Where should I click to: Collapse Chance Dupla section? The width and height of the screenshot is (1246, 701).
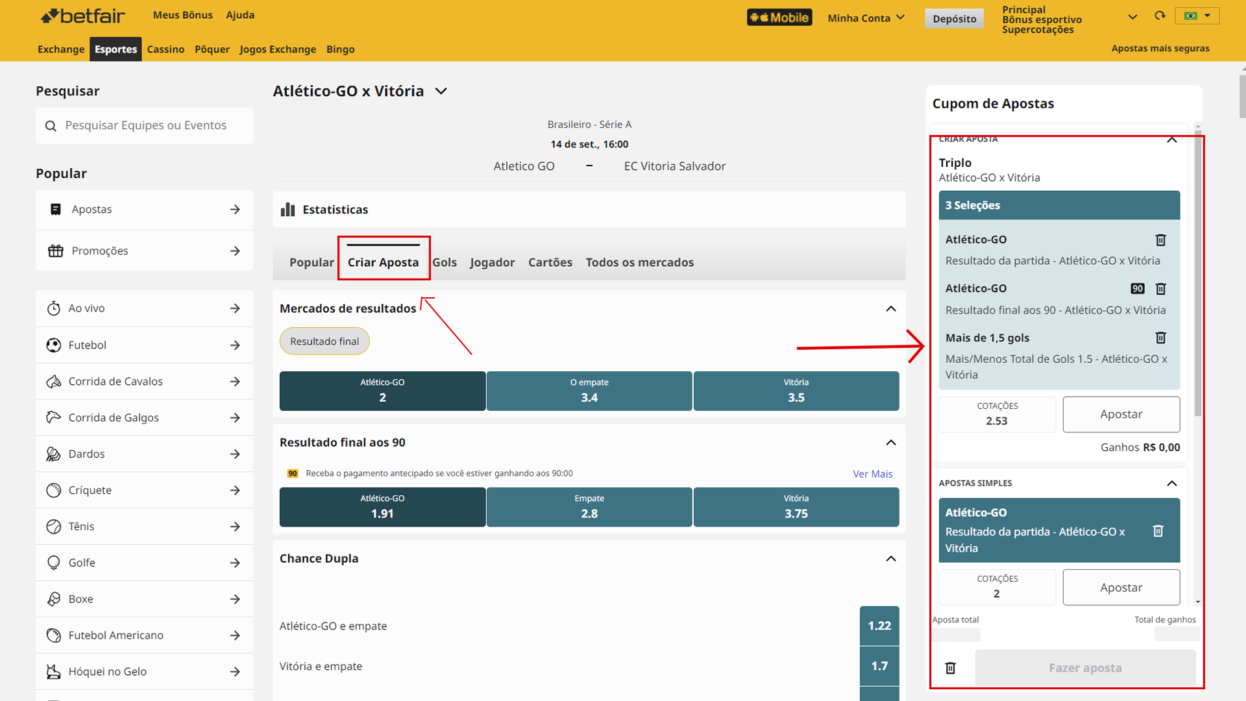point(891,559)
